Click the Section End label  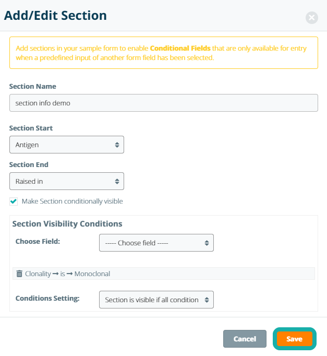click(29, 164)
